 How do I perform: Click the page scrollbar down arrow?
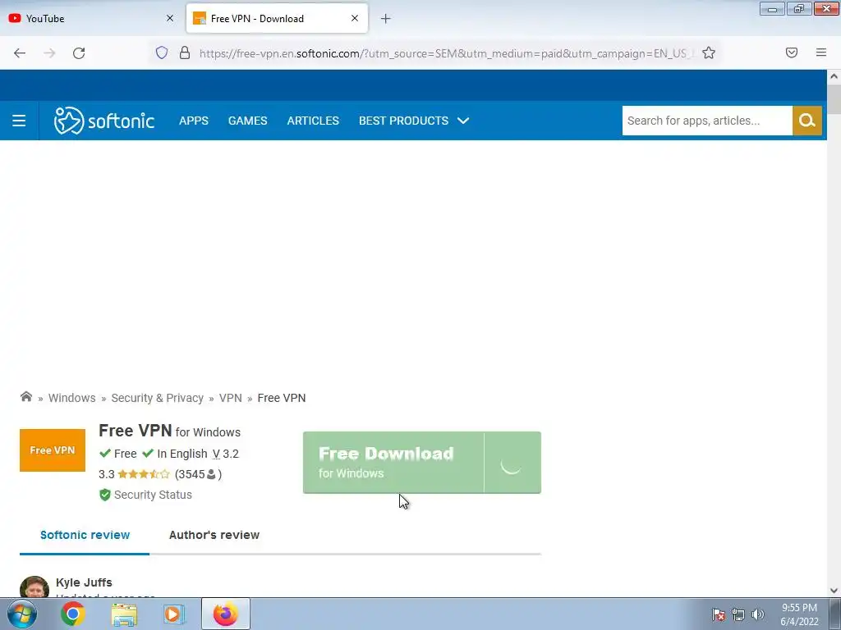(x=834, y=591)
